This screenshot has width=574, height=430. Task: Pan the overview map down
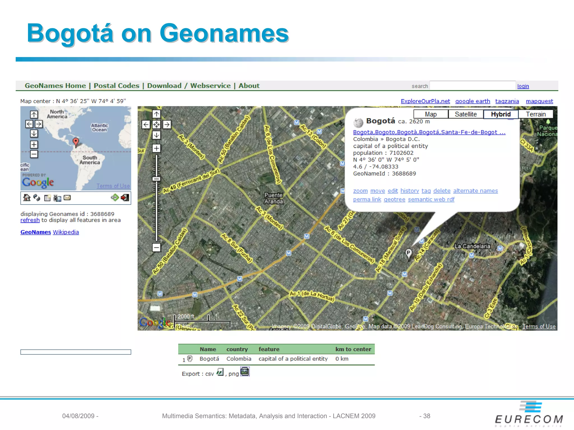(x=34, y=134)
